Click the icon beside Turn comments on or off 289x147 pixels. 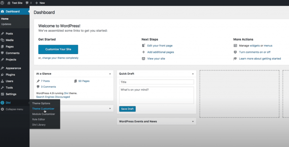coord(235,52)
